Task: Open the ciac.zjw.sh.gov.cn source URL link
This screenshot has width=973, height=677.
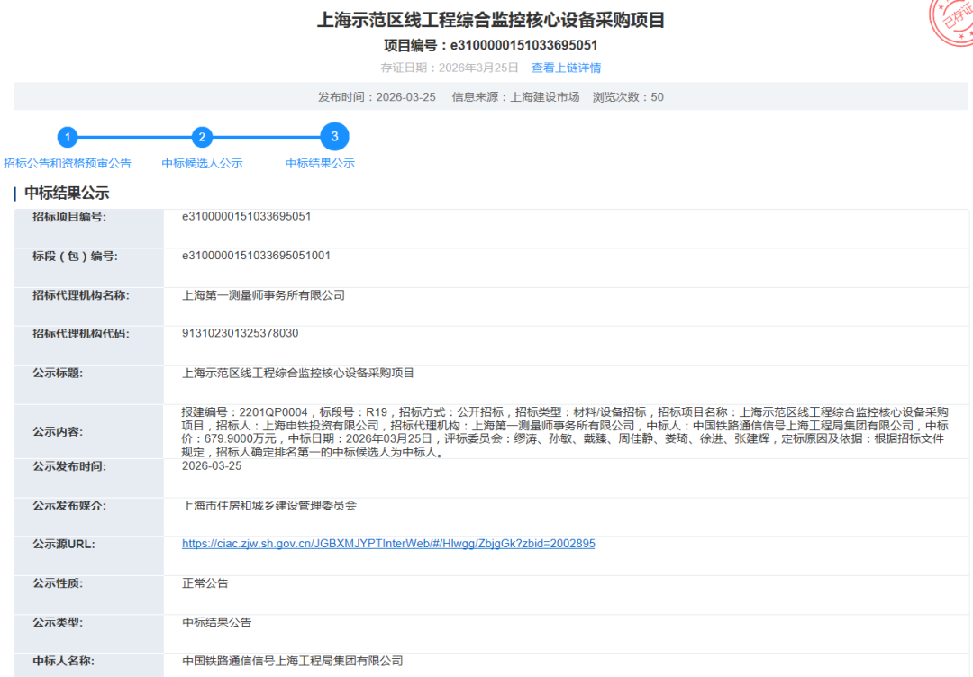Action: [388, 544]
